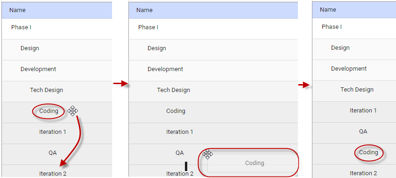Click the QA row in the first panel
The image size is (396, 178).
coord(57,154)
